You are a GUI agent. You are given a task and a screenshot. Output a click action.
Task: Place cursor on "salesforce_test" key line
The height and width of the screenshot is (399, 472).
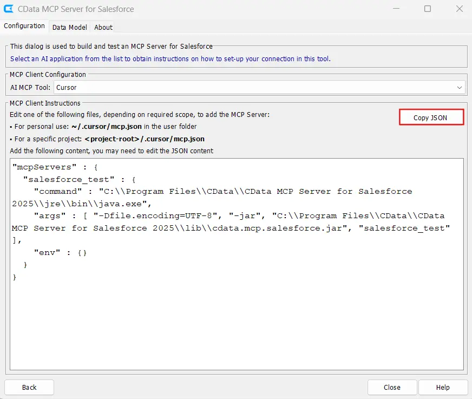69,179
